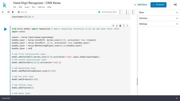The height and width of the screenshot is (101, 180).
Task: Click the green Draft Session status dot
Action: 99,12
